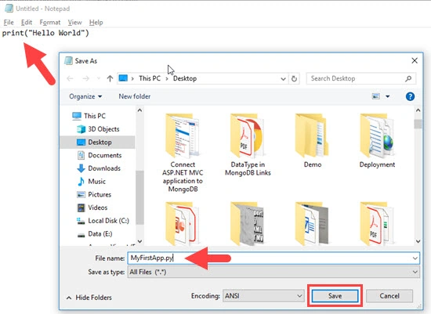The image size is (431, 314).
Task: Collapse the pane with Hide Folders
Action: point(89,298)
